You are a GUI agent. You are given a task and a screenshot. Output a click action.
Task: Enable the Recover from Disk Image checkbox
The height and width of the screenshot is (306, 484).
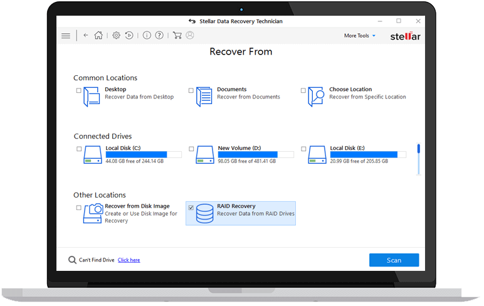79,208
